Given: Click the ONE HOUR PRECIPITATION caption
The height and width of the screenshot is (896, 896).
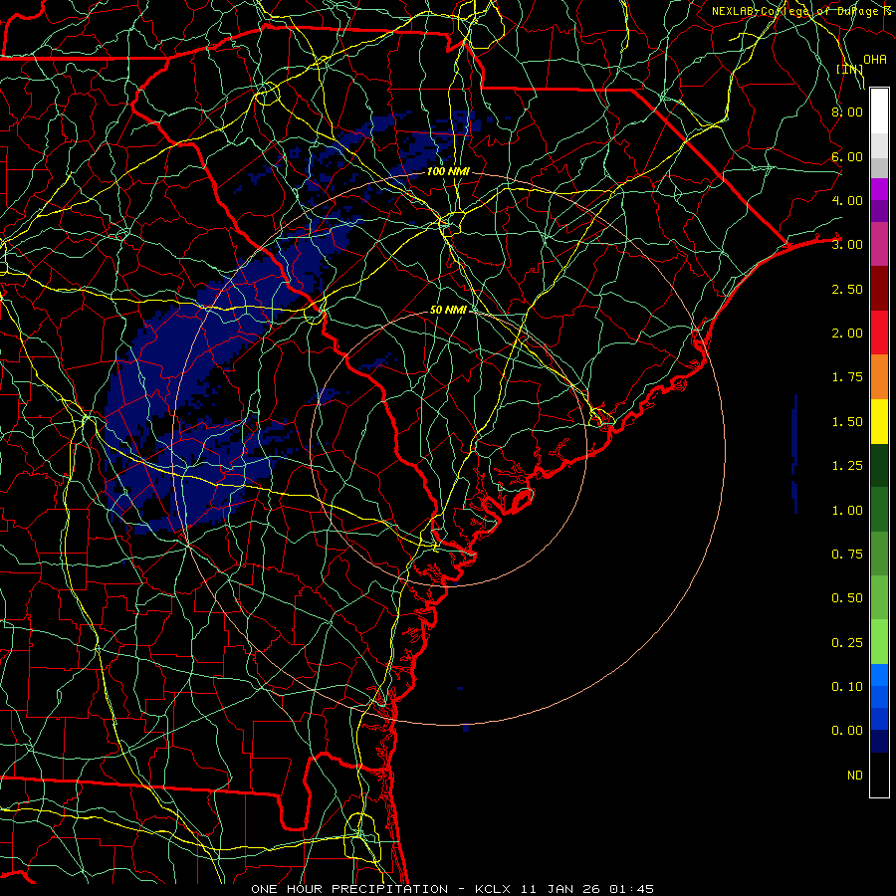Looking at the screenshot, I should (349, 889).
